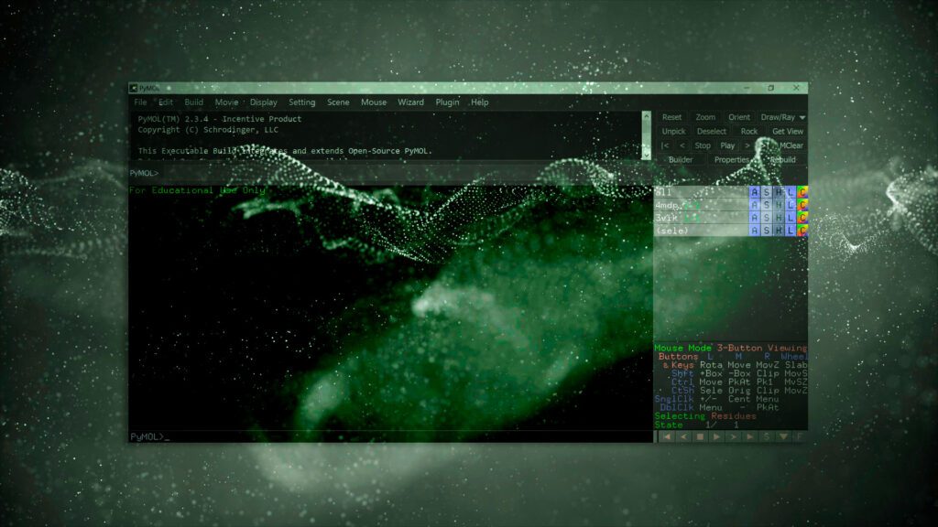Open the Action menu for 4mdp
Image resolution: width=938 pixels, height=527 pixels.
pyautogui.click(x=754, y=205)
